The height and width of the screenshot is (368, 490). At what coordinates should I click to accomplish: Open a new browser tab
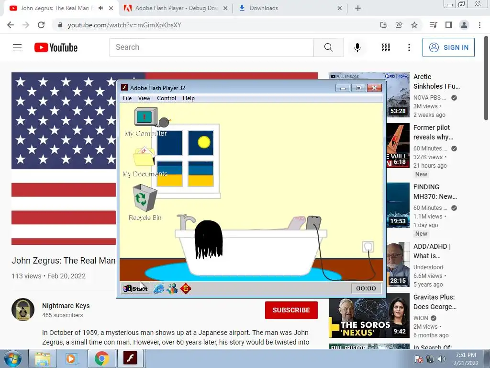pyautogui.click(x=358, y=8)
